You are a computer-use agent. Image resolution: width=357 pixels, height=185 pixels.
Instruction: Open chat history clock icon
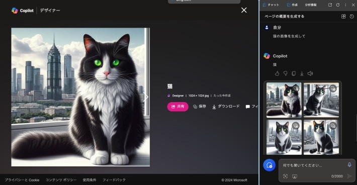tap(352, 17)
